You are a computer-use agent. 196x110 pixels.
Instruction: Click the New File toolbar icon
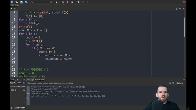point(12,2)
